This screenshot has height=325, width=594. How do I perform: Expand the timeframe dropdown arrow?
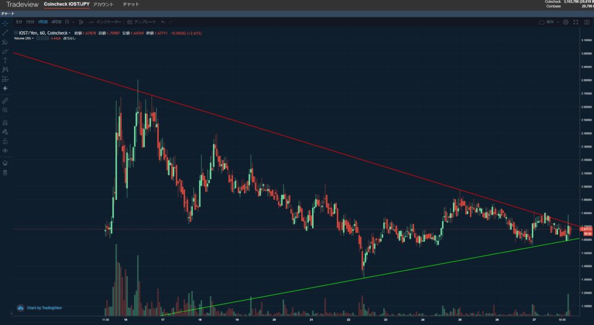pyautogui.click(x=73, y=22)
